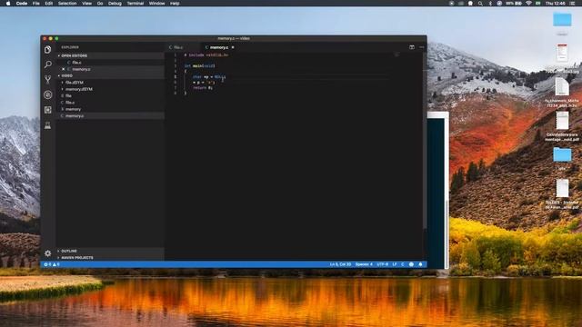Open the red-topped document on desktop
This screenshot has width=582, height=327.
[562, 53]
